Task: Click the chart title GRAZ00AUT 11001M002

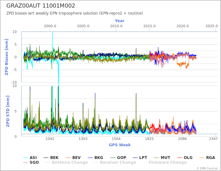Action: coord(41,6)
